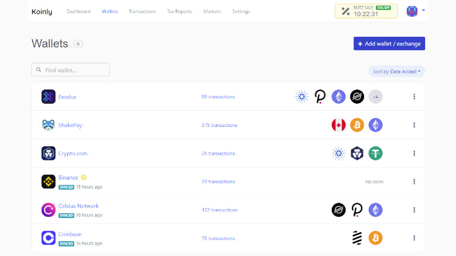The height and width of the screenshot is (256, 456).
Task: Open the Celsius Network three-dot options menu
Action: (x=414, y=210)
